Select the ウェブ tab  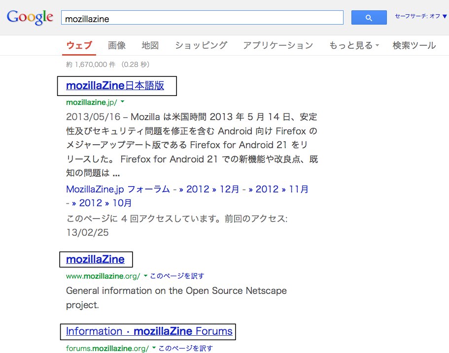pos(79,45)
